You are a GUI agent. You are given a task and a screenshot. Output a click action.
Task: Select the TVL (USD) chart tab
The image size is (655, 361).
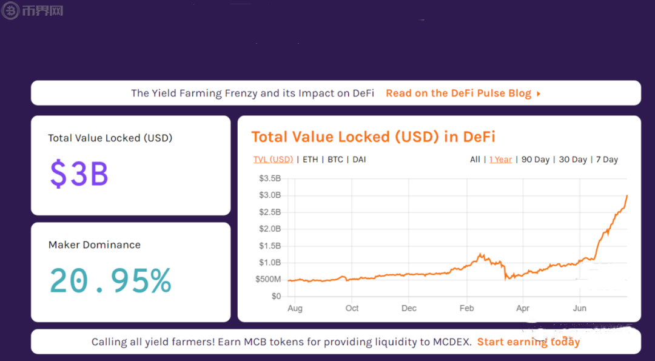pyautogui.click(x=273, y=160)
